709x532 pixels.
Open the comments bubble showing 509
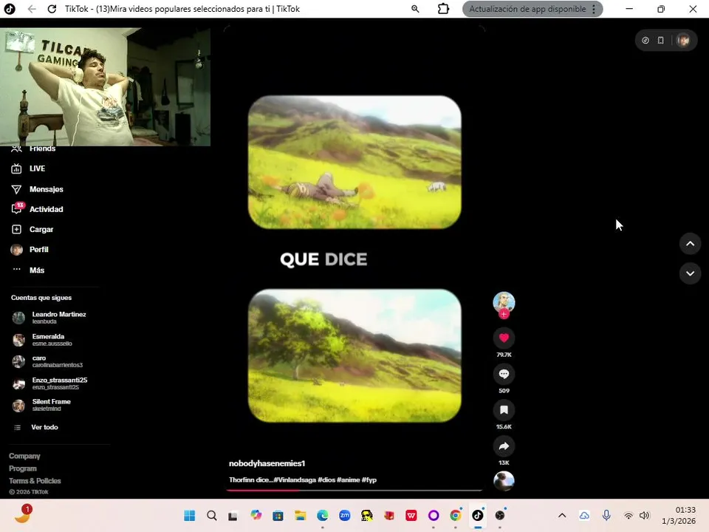click(x=504, y=374)
